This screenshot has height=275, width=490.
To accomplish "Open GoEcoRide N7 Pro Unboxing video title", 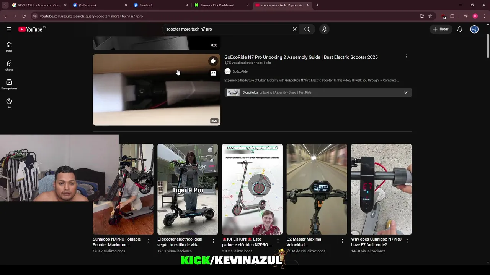I will click(301, 57).
